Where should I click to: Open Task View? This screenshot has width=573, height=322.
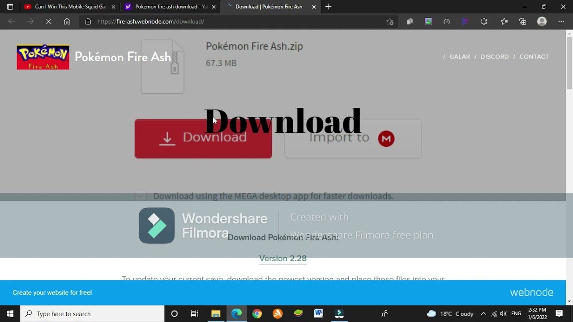point(195,314)
